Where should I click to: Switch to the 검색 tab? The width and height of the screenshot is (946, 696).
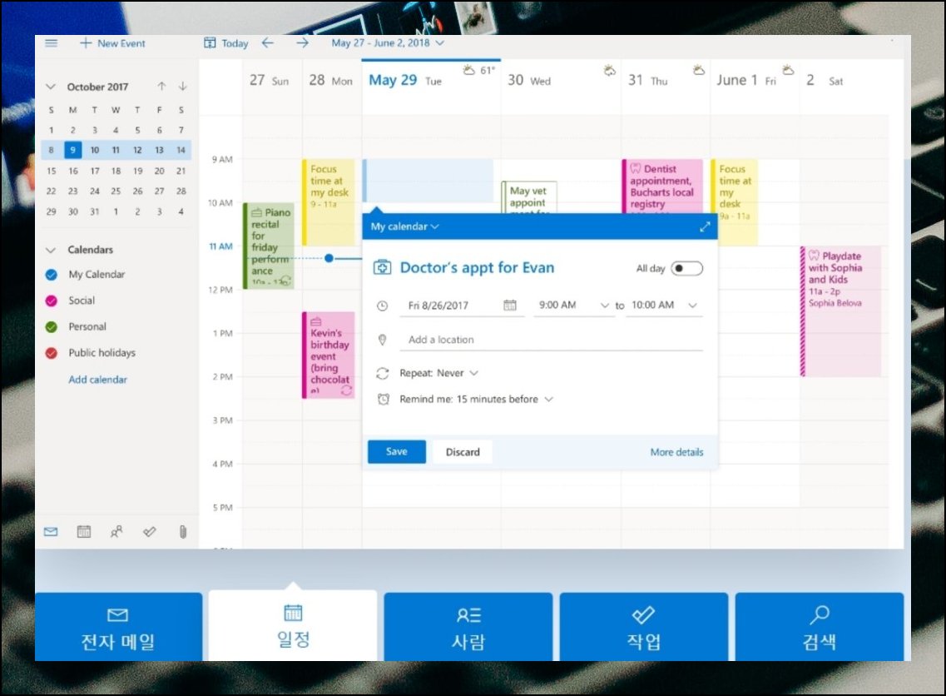point(820,627)
